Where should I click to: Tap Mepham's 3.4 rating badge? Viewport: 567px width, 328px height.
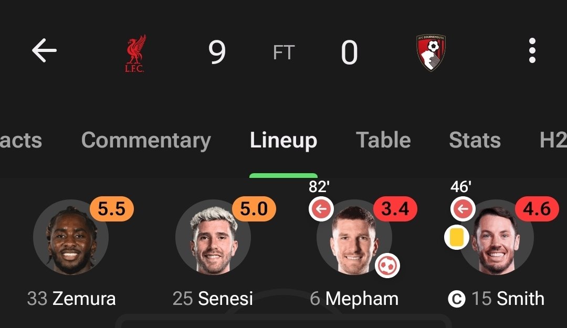tap(395, 209)
